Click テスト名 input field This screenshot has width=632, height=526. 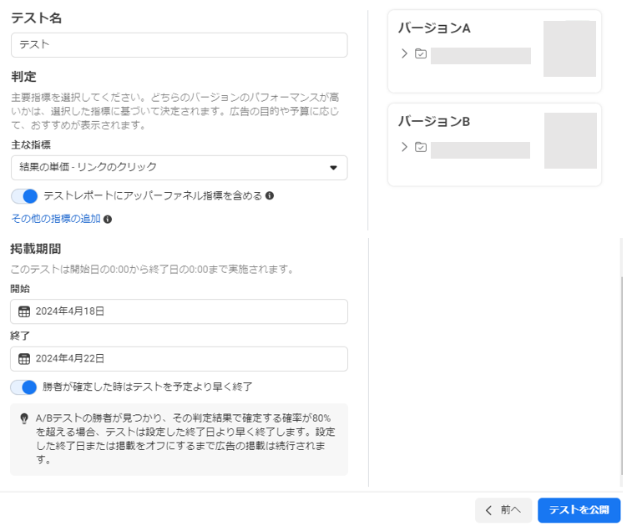(179, 45)
